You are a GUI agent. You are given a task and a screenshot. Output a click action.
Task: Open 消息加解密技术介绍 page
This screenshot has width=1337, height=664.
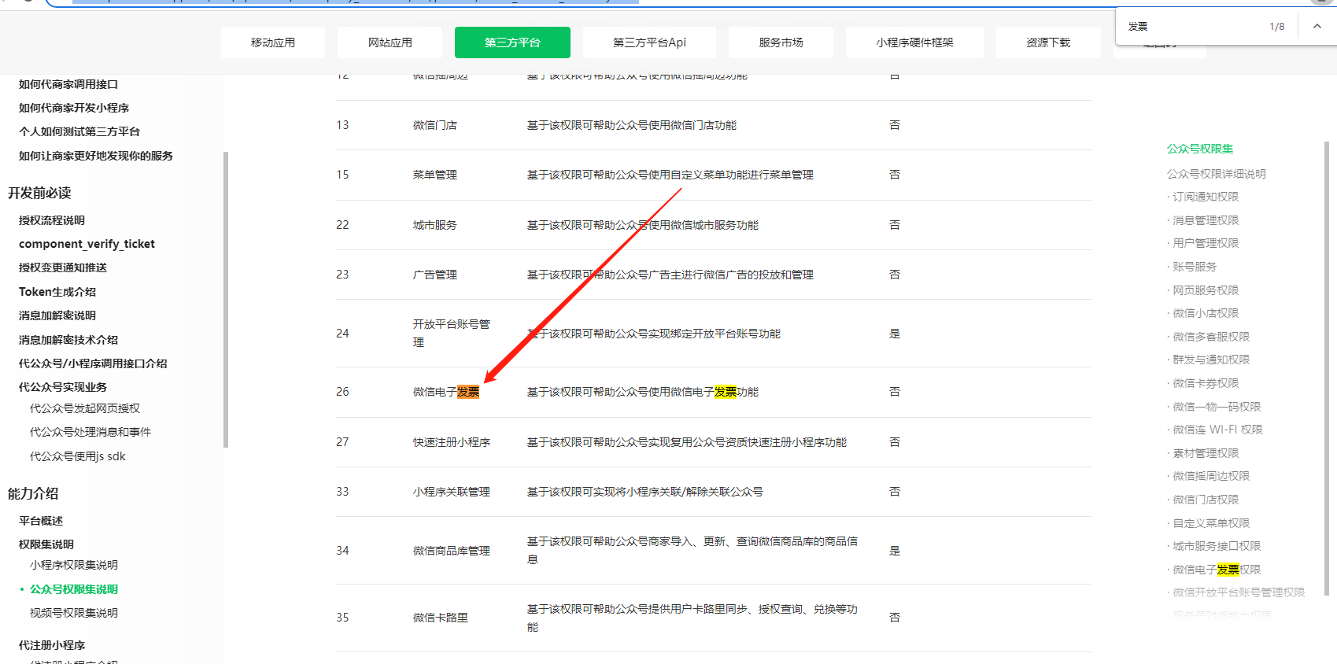pos(68,340)
